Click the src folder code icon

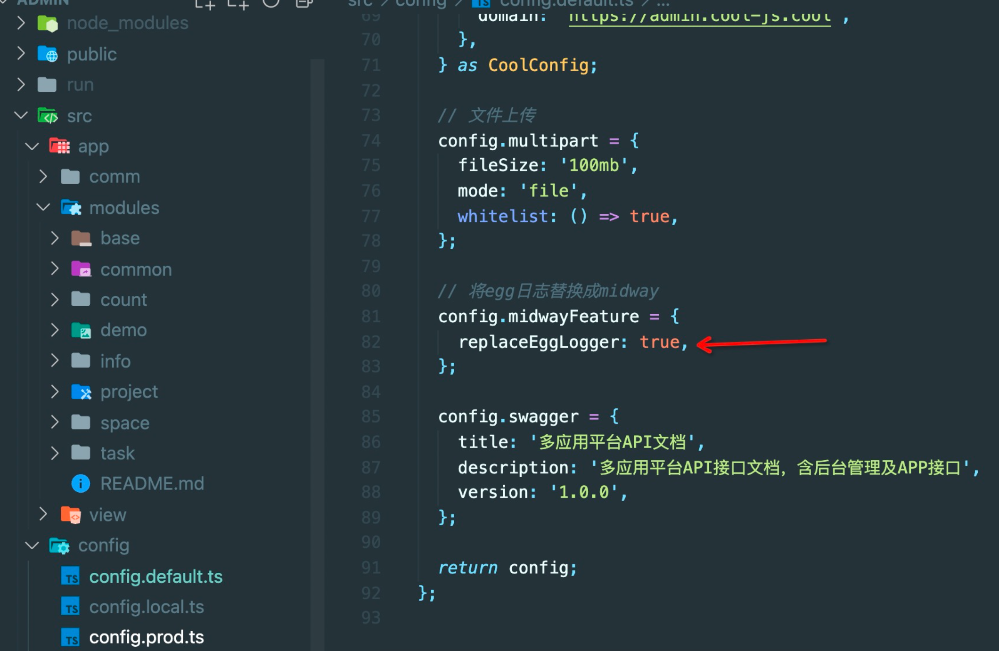pos(47,115)
